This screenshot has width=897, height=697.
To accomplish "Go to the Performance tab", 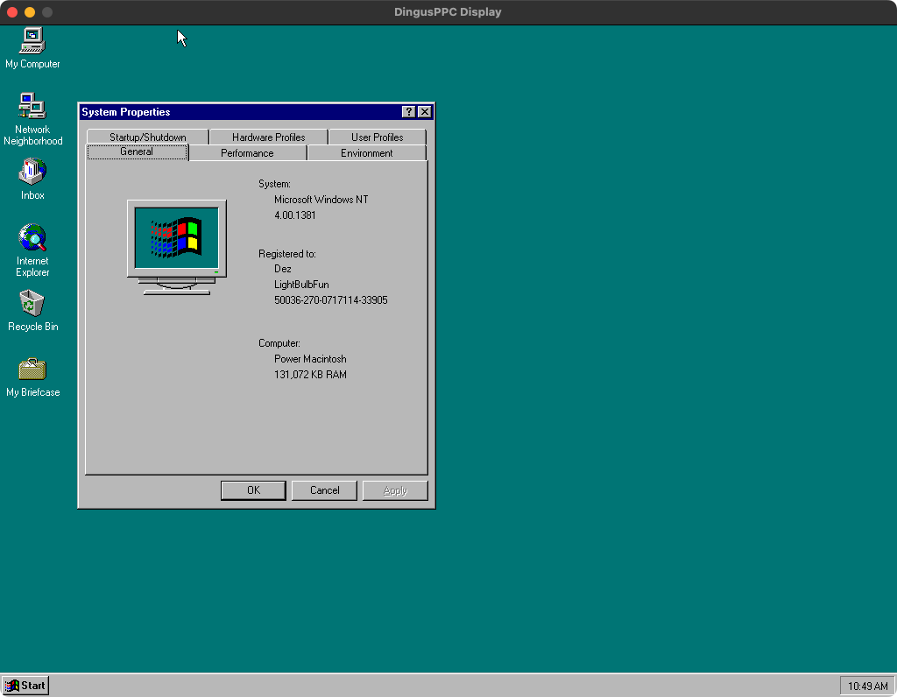I will (247, 153).
